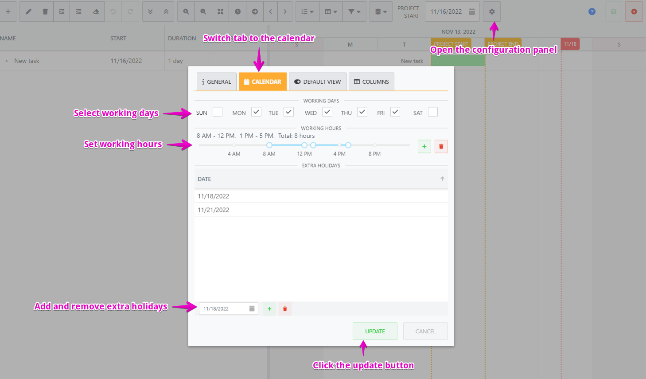Enable the SUN working day checkbox
The width and height of the screenshot is (646, 379).
[x=218, y=112]
